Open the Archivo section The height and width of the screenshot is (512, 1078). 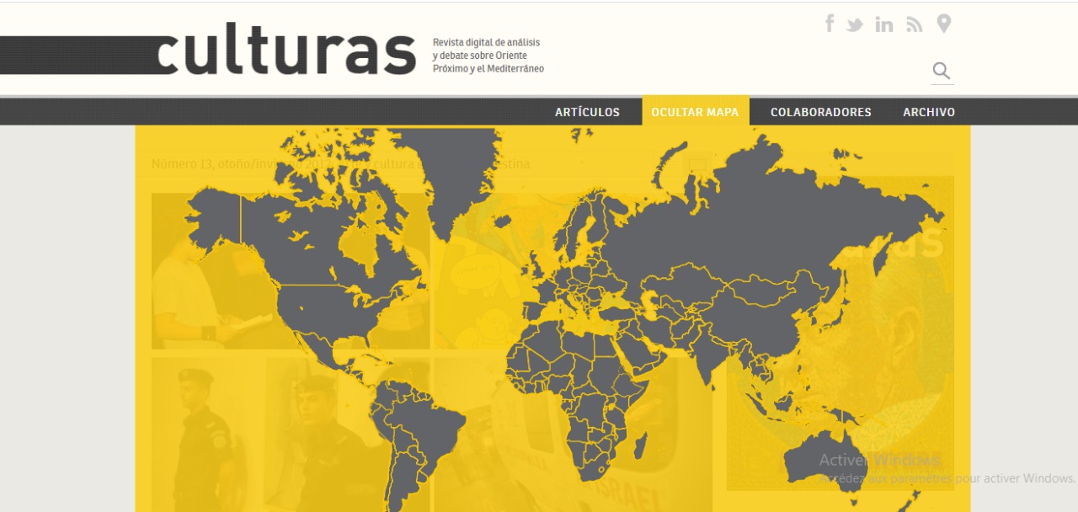coord(929,112)
